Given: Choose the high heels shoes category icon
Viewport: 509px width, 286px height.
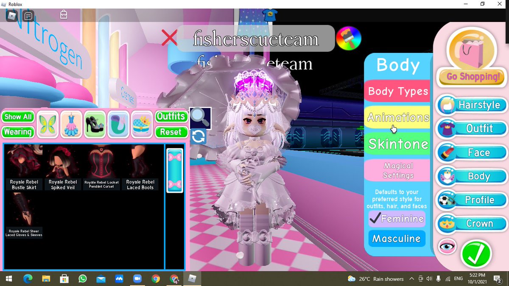Looking at the screenshot, I should 95,124.
